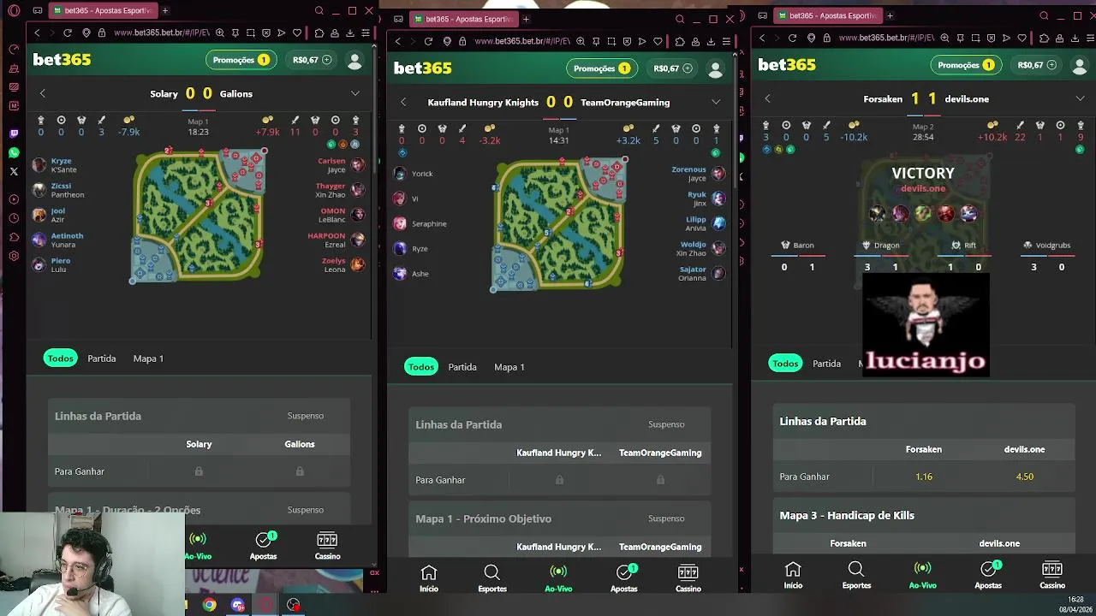
Task: Open new tab in left browser window
Action: (164, 11)
